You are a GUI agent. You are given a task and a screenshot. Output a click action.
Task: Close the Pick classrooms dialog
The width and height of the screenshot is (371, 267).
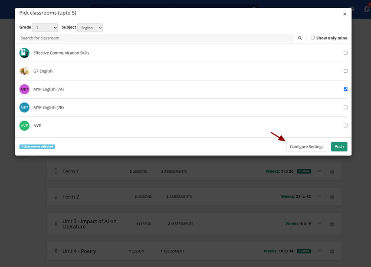tap(345, 14)
